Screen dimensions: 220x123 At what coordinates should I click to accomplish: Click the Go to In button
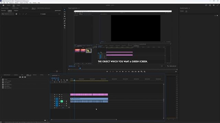pyautogui.click(x=117, y=71)
